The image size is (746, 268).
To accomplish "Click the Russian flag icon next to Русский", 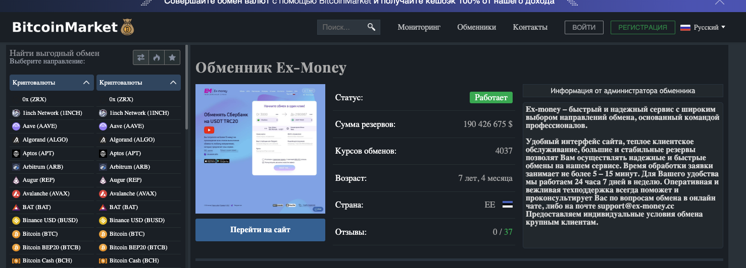I will pyautogui.click(x=685, y=27).
